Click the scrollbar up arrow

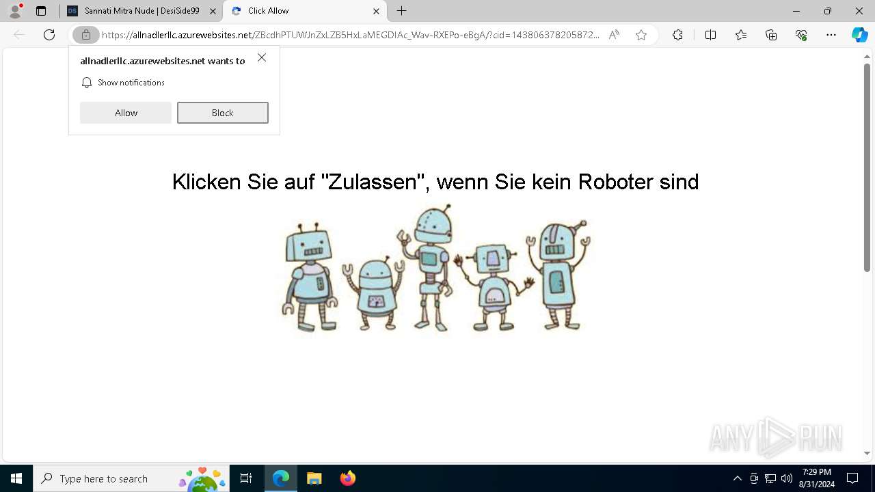click(x=867, y=57)
